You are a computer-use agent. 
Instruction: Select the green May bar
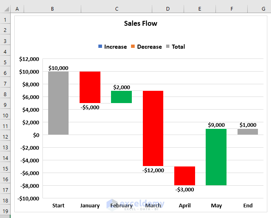[x=216, y=157]
